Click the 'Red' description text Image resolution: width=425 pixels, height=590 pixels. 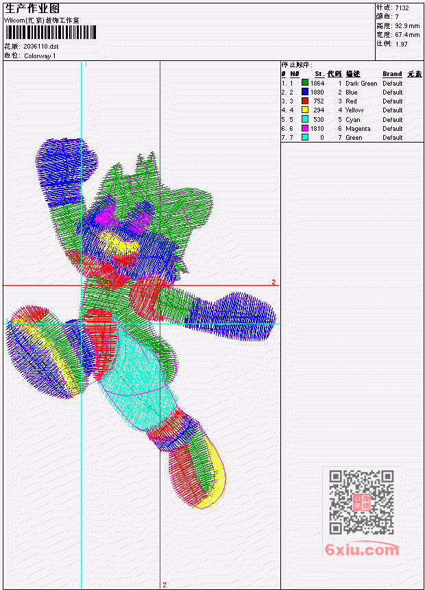351,101
